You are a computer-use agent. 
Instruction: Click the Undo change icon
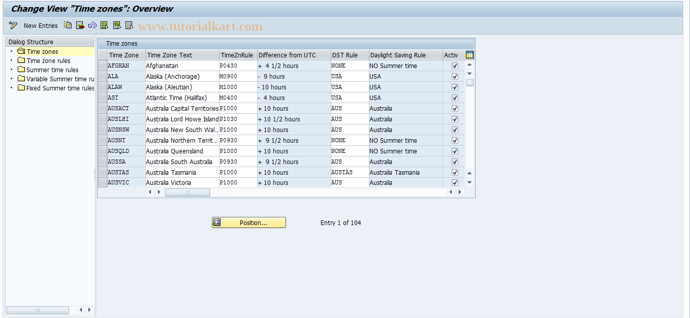[x=92, y=25]
